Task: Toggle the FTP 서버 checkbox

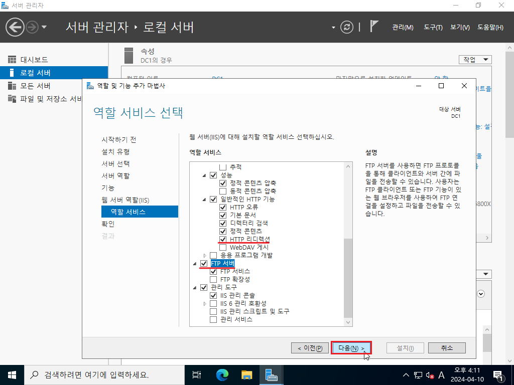Action: coord(204,263)
